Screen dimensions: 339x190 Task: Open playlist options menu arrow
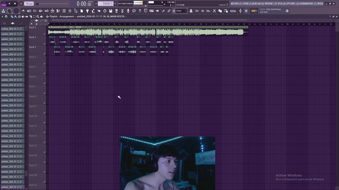pyautogui.click(x=2, y=17)
